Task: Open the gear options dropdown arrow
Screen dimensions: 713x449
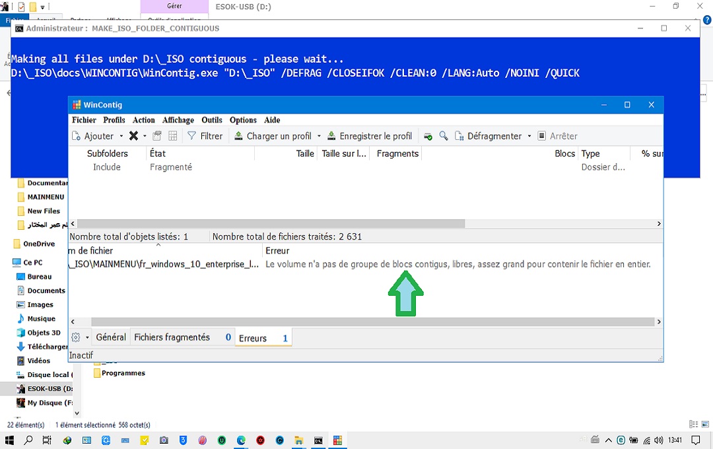Action: coord(87,337)
